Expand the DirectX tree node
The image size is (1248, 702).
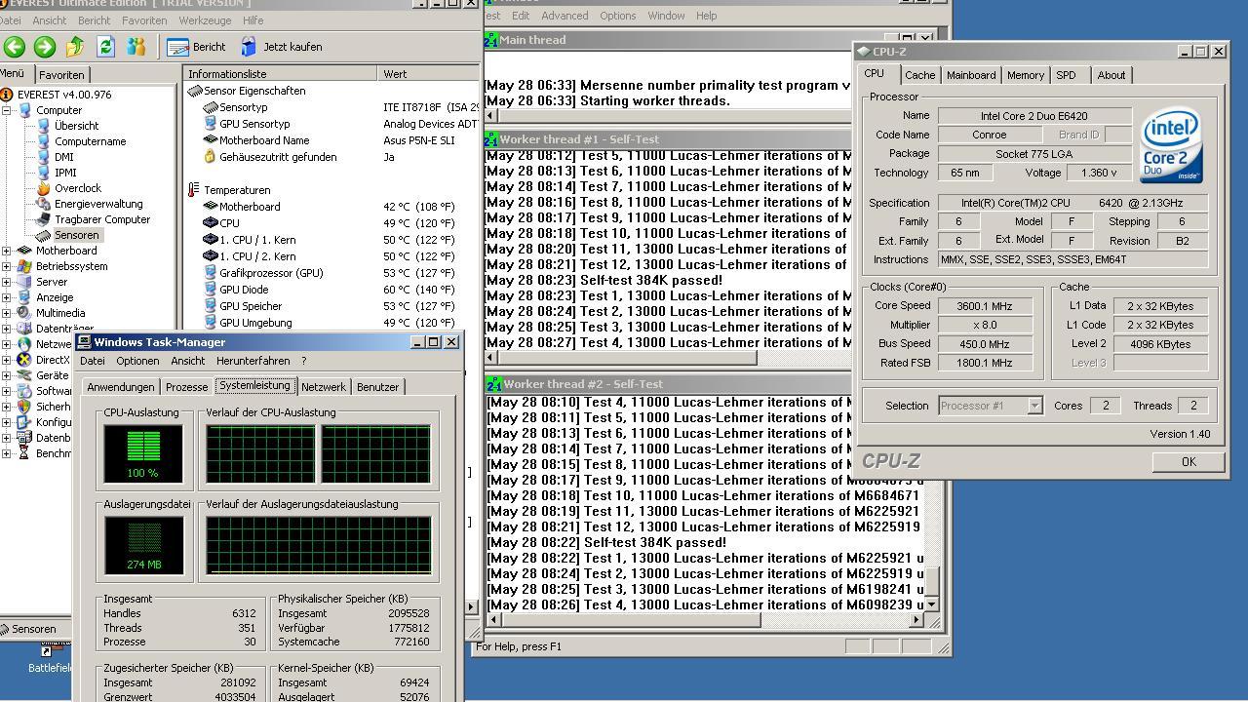[x=7, y=360]
